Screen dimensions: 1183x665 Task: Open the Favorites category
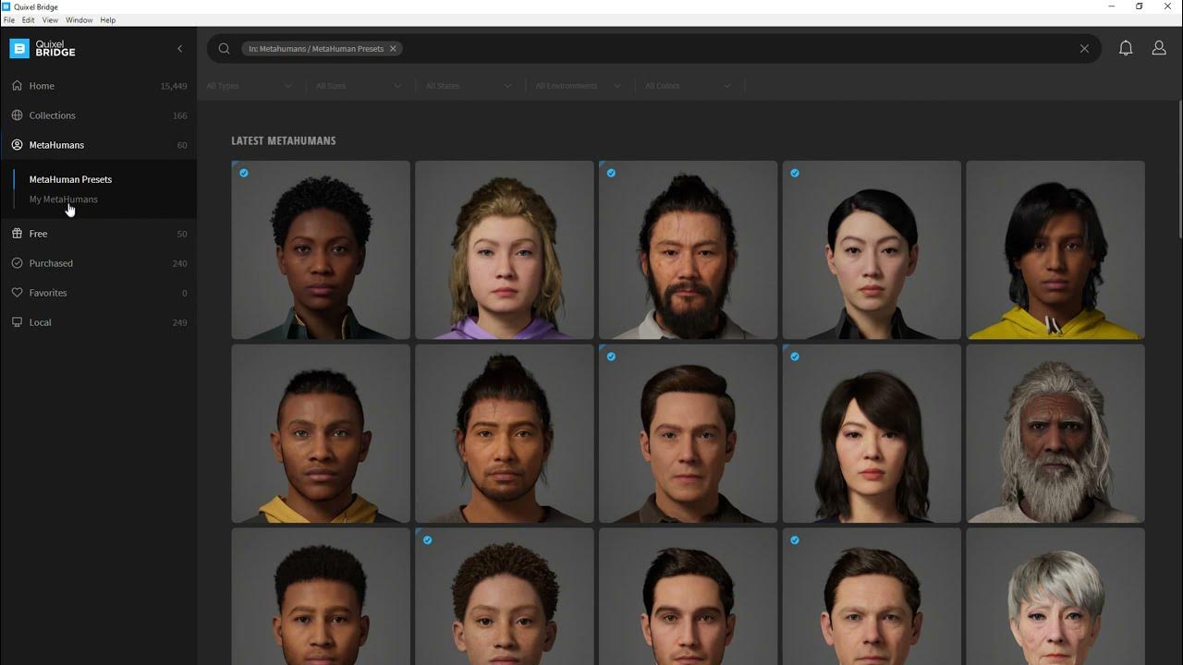98,293
